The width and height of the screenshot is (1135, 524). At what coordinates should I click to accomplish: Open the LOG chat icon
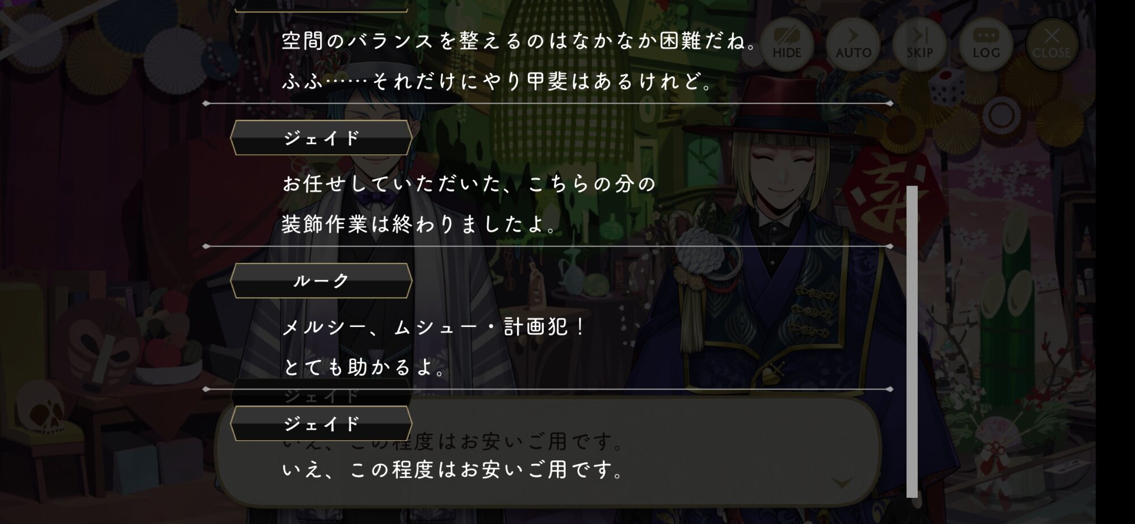point(986,43)
